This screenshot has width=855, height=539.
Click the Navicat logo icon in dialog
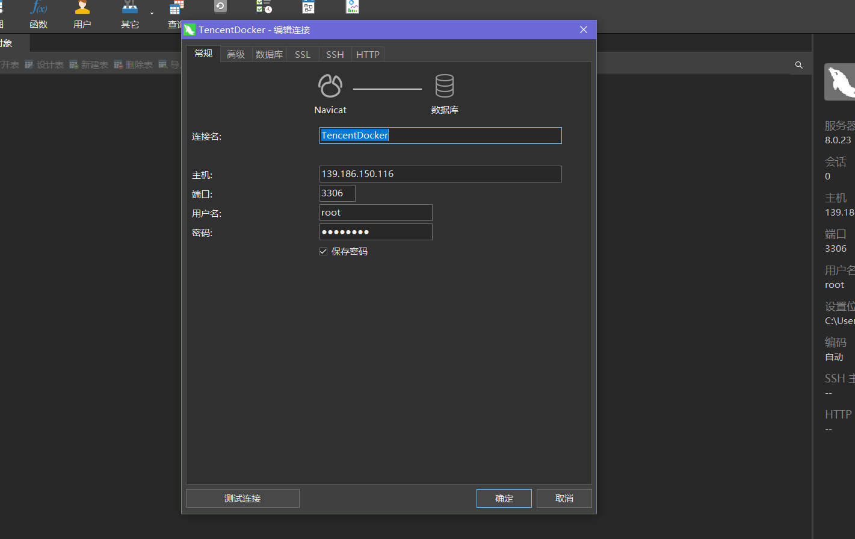click(330, 86)
